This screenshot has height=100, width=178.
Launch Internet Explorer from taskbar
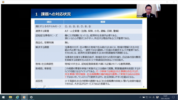point(17,97)
